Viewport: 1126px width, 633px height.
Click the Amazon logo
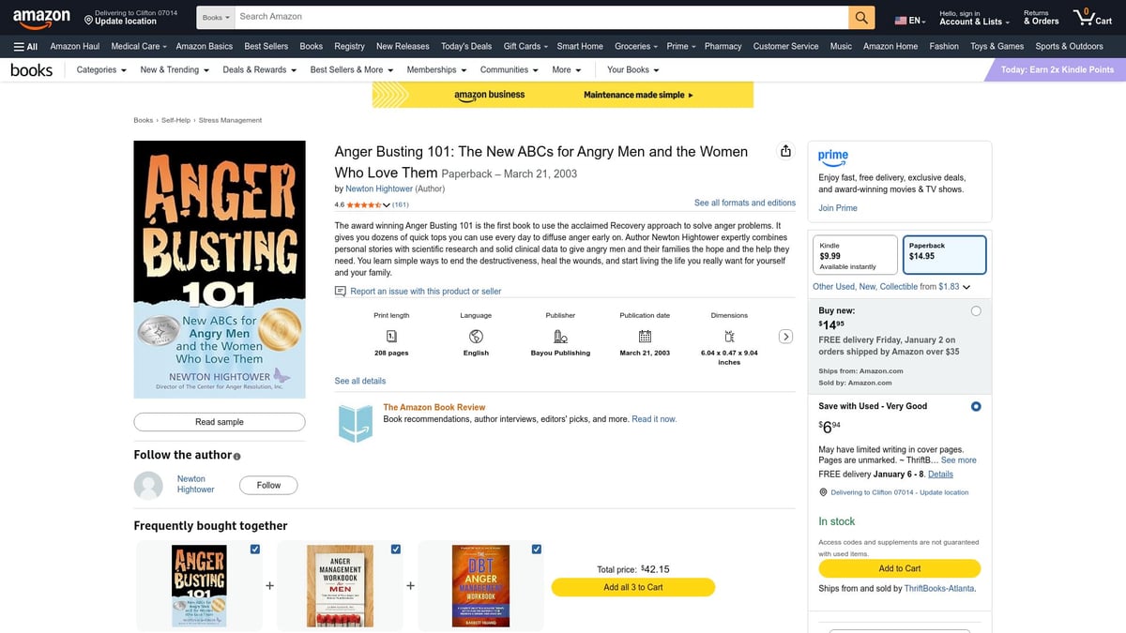41,16
